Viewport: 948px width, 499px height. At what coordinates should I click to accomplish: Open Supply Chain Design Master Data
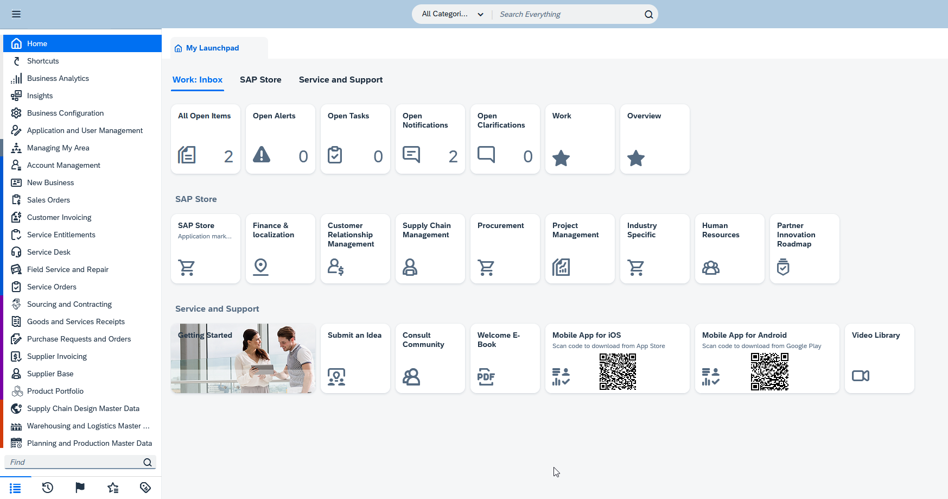(x=82, y=408)
